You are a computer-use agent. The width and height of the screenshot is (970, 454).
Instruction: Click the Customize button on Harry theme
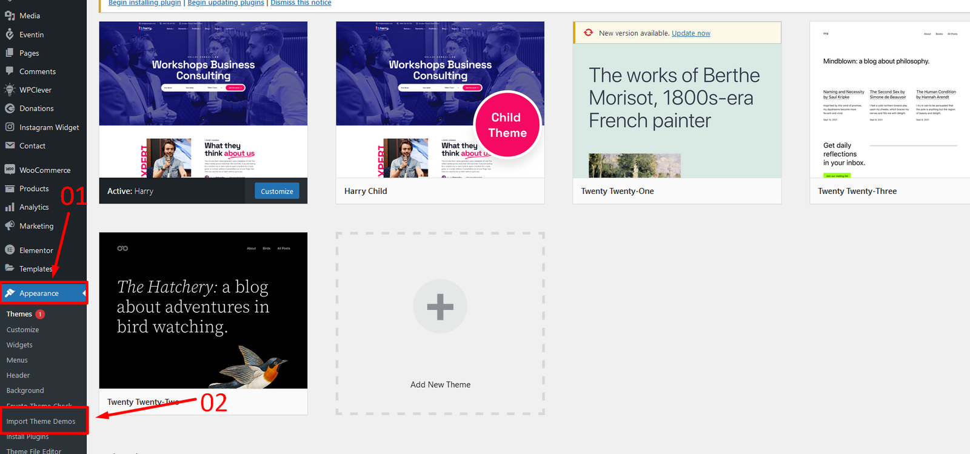click(277, 191)
